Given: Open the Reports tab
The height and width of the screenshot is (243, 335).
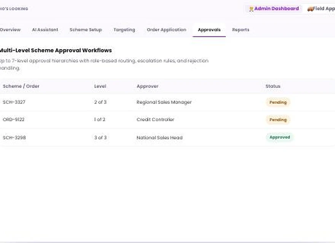Looking at the screenshot, I should click(x=241, y=30).
